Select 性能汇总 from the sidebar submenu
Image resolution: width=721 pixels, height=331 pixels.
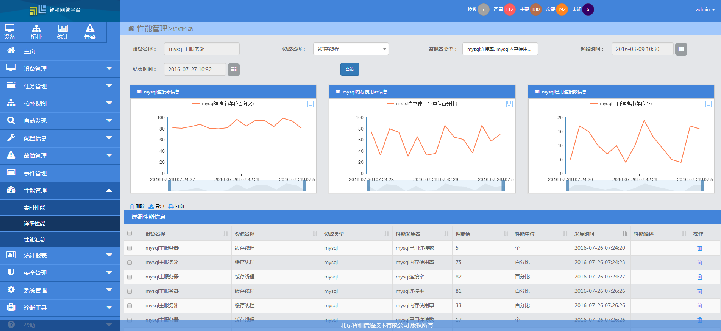click(x=34, y=239)
